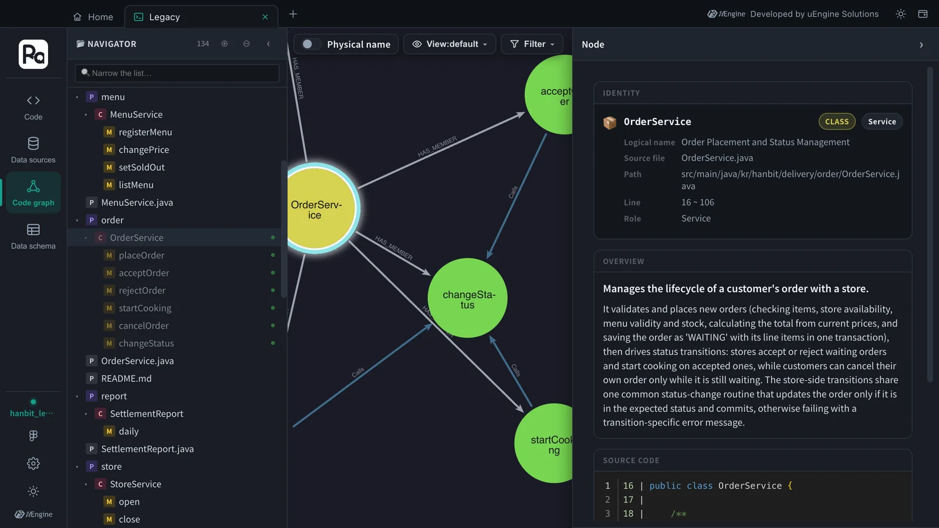Screen dimensions: 939x528
Task: Open the hanbit_le… project indicator
Action: click(33, 408)
